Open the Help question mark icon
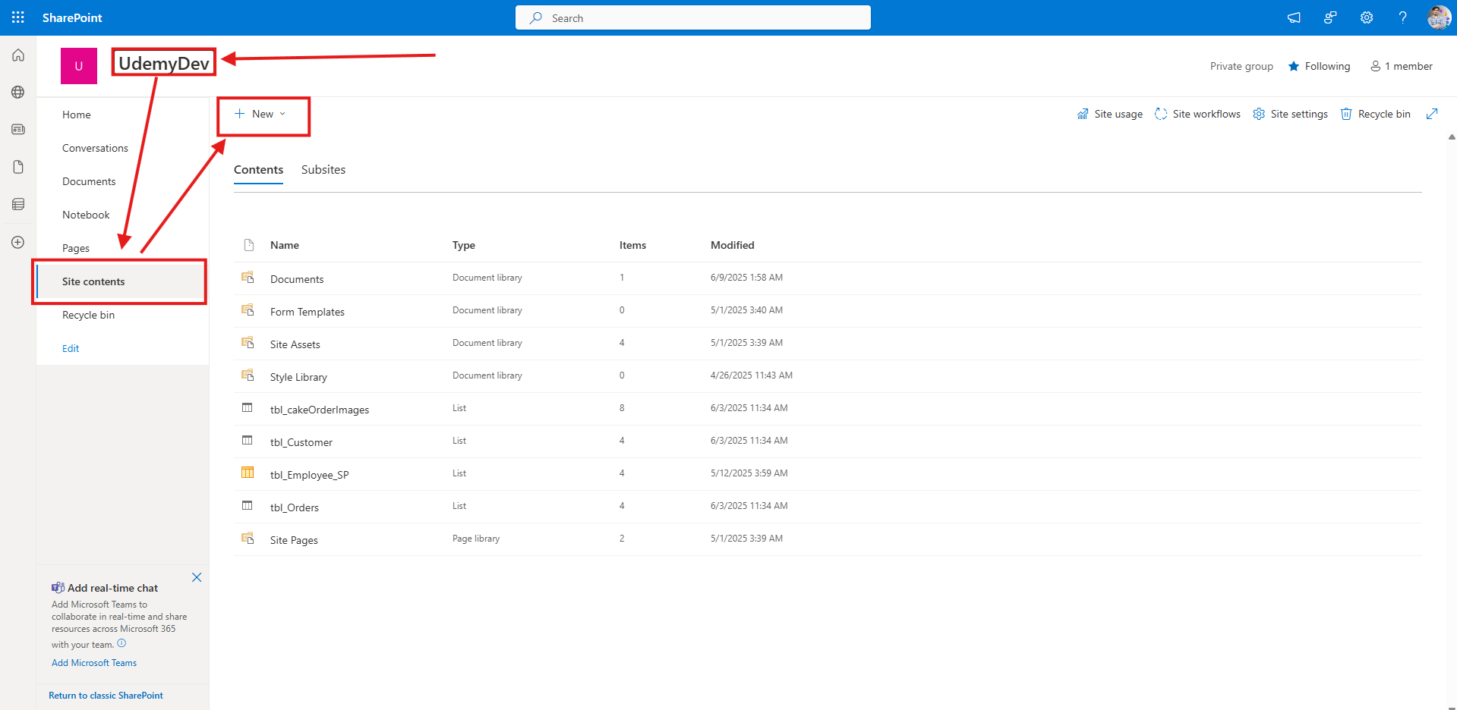 pyautogui.click(x=1402, y=17)
